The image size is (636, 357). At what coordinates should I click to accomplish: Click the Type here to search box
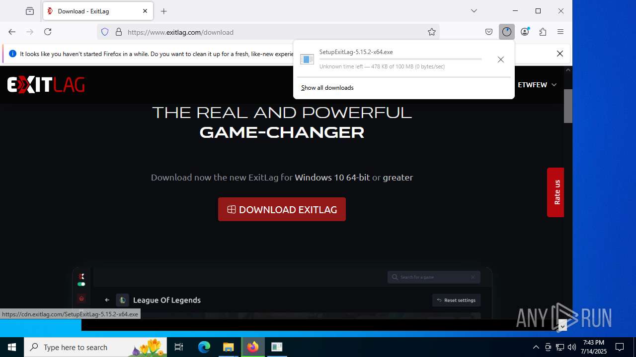tap(95, 347)
